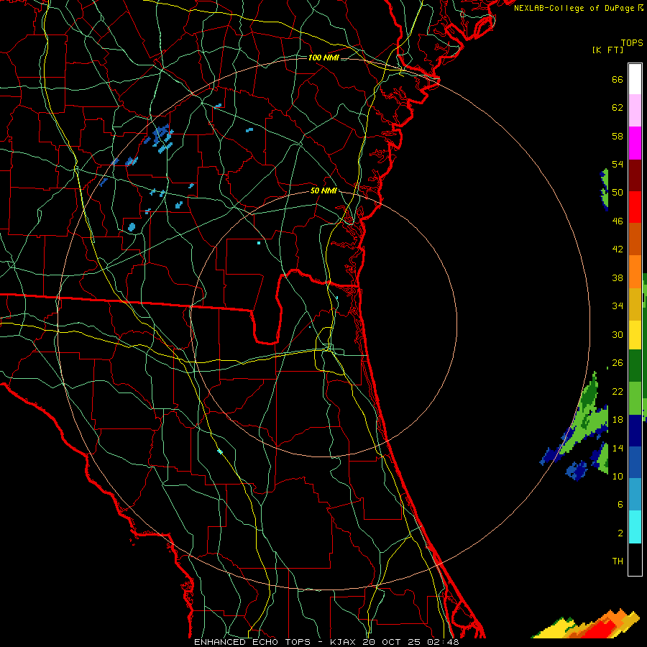The image size is (647, 647).
Task: Click the "50 NMI" range ring label
Action: [323, 191]
